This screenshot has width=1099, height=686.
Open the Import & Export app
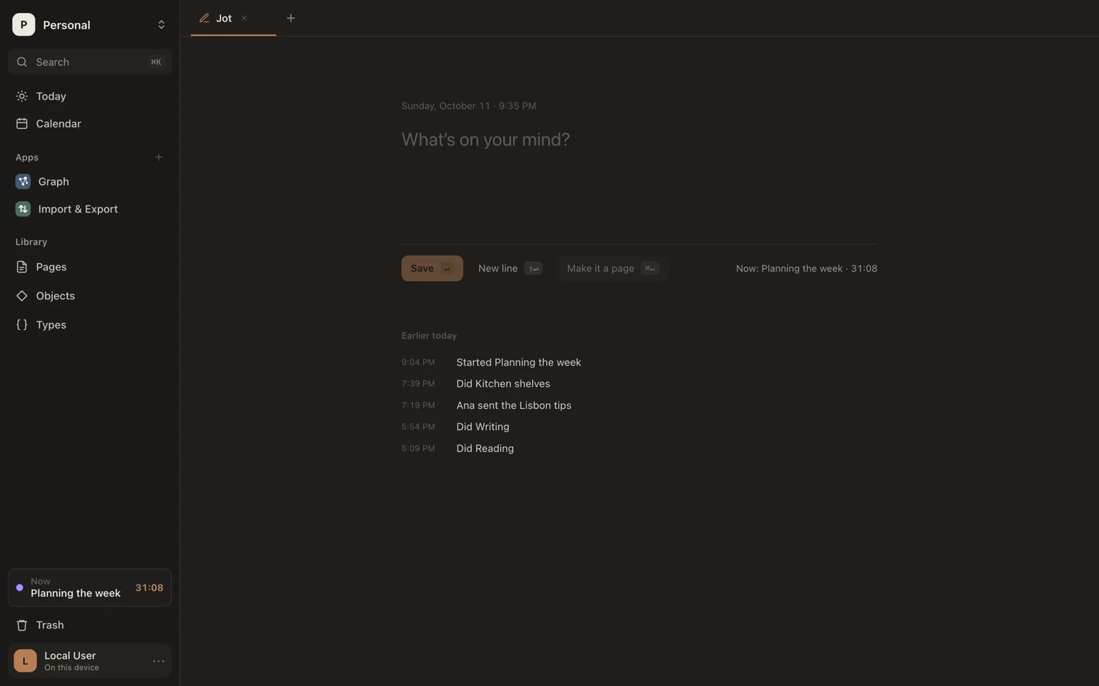tap(89, 209)
